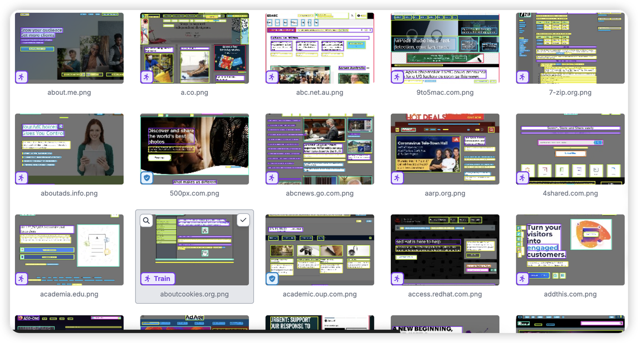Click the file name text "a.co.png"
The image size is (638, 343).
(194, 93)
